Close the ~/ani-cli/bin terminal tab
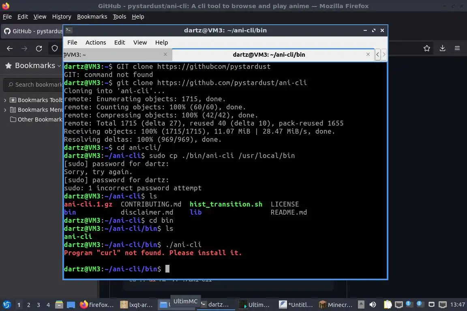This screenshot has width=467, height=311. point(368,54)
